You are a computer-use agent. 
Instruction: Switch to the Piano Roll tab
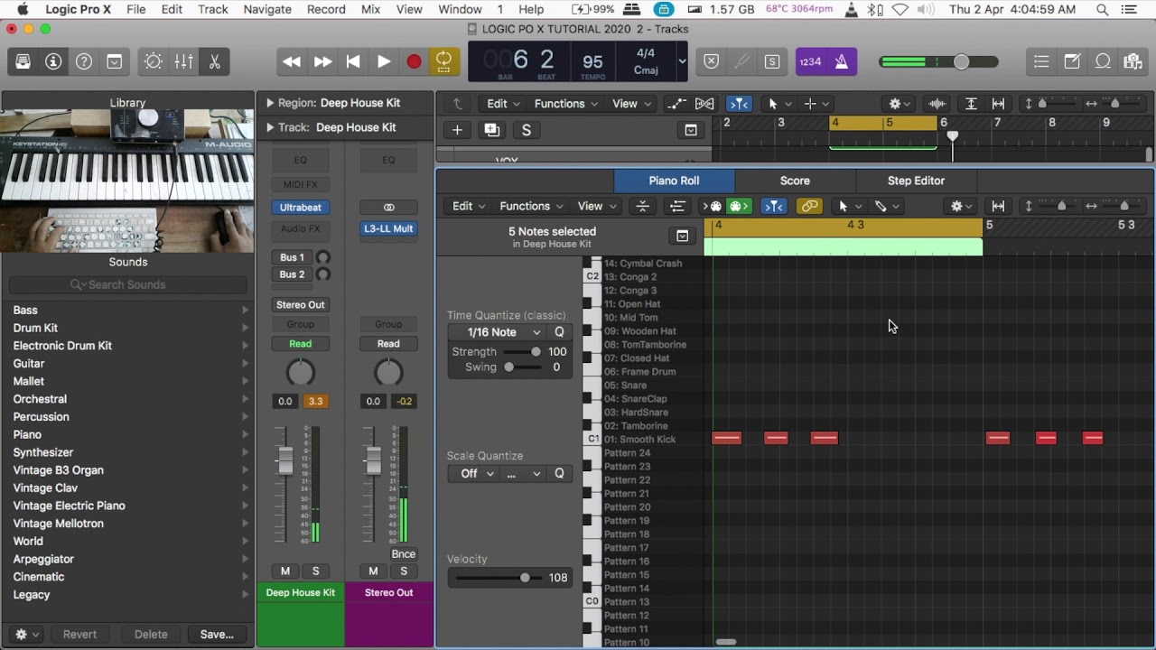coord(674,181)
